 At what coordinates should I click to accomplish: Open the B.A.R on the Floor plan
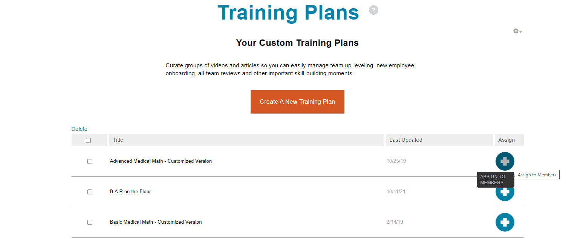pyautogui.click(x=130, y=192)
